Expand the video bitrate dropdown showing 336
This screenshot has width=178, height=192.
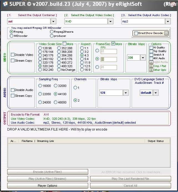(143, 58)
